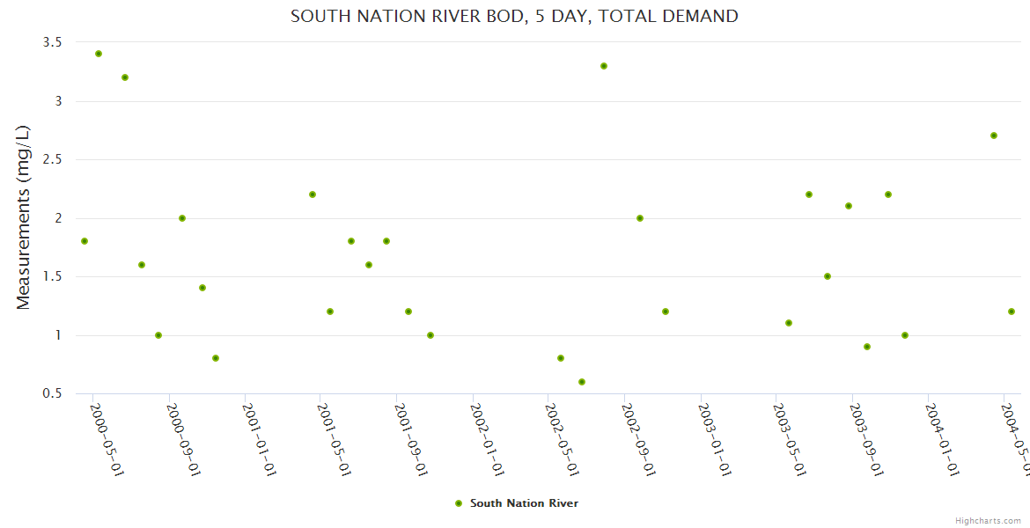The width and height of the screenshot is (1030, 528).
Task: Click the 2.1 mg/L data point
Action: pos(849,206)
